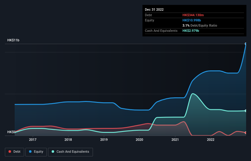251x161 pixels.
Task: Click the 2017 axis label
Action: [x=33, y=140]
